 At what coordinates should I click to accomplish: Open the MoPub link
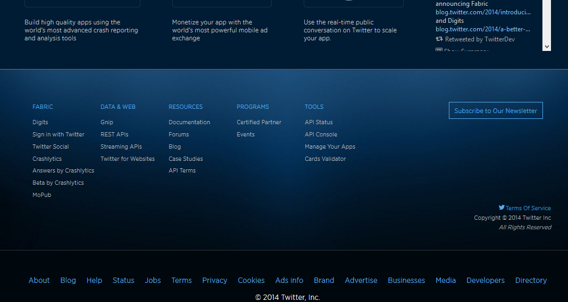tap(41, 195)
